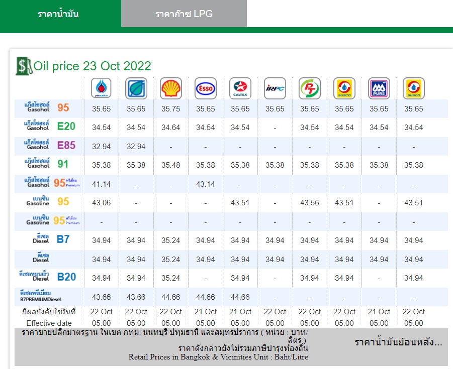Click PTT's Gasoline 95 price 43.06

[101, 203]
